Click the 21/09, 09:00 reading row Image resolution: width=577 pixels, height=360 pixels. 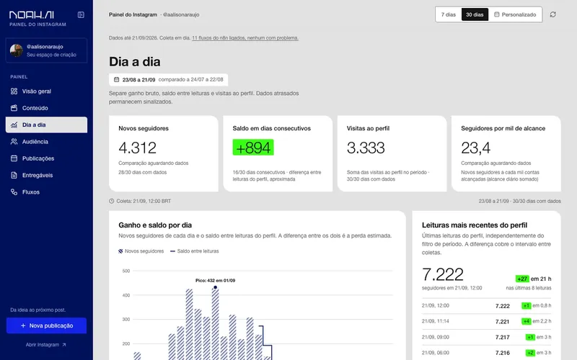coord(486,337)
